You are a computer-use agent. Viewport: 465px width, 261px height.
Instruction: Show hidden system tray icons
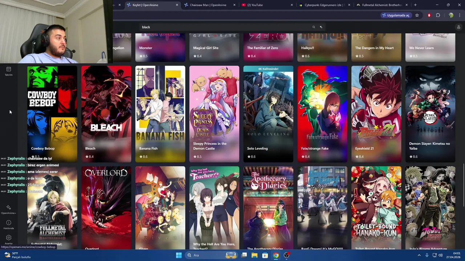[419, 255]
